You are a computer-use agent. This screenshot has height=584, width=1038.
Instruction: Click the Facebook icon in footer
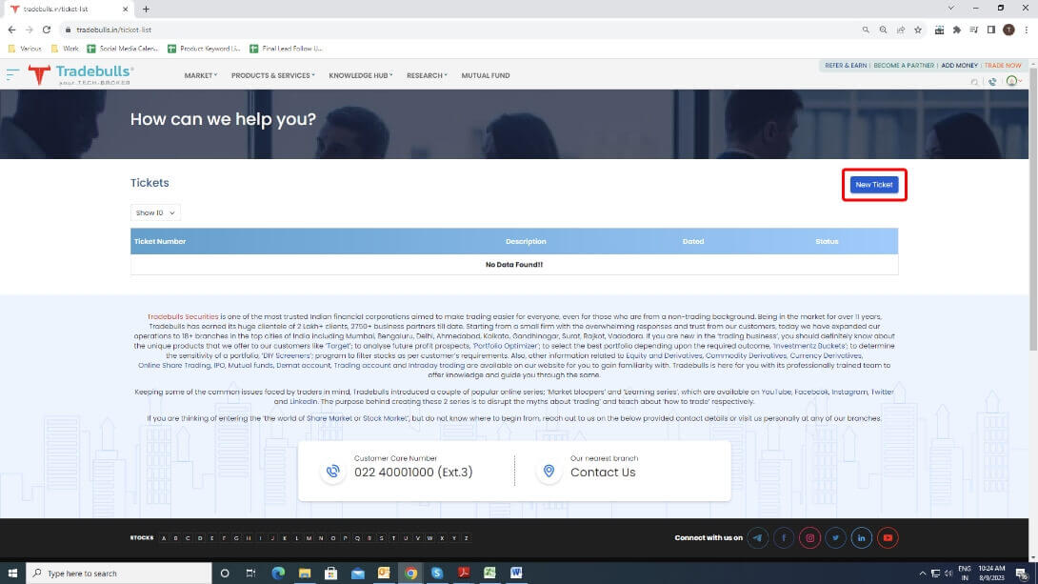[784, 537]
